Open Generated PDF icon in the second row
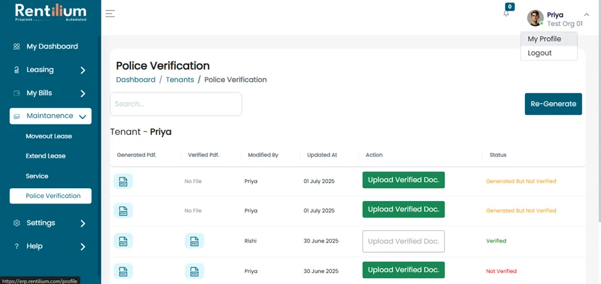The image size is (601, 284). [123, 211]
